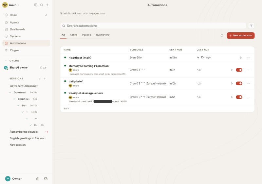This screenshot has width=262, height=184.
Task: Sort by NAME column header
Action: tap(67, 50)
